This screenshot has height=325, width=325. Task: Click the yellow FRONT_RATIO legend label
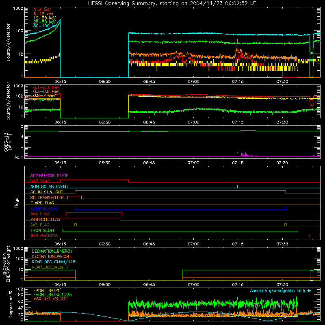pyautogui.click(x=46, y=290)
